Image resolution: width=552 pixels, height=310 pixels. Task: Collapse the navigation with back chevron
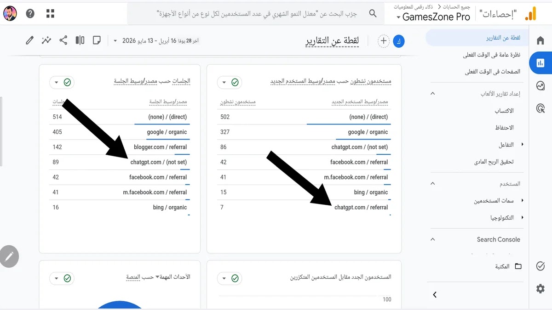[x=435, y=294]
